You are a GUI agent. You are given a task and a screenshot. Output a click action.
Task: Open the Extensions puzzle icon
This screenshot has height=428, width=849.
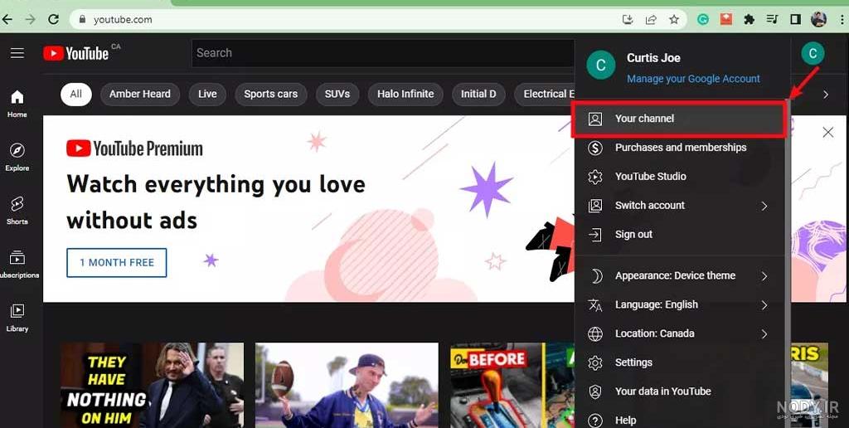coord(750,20)
